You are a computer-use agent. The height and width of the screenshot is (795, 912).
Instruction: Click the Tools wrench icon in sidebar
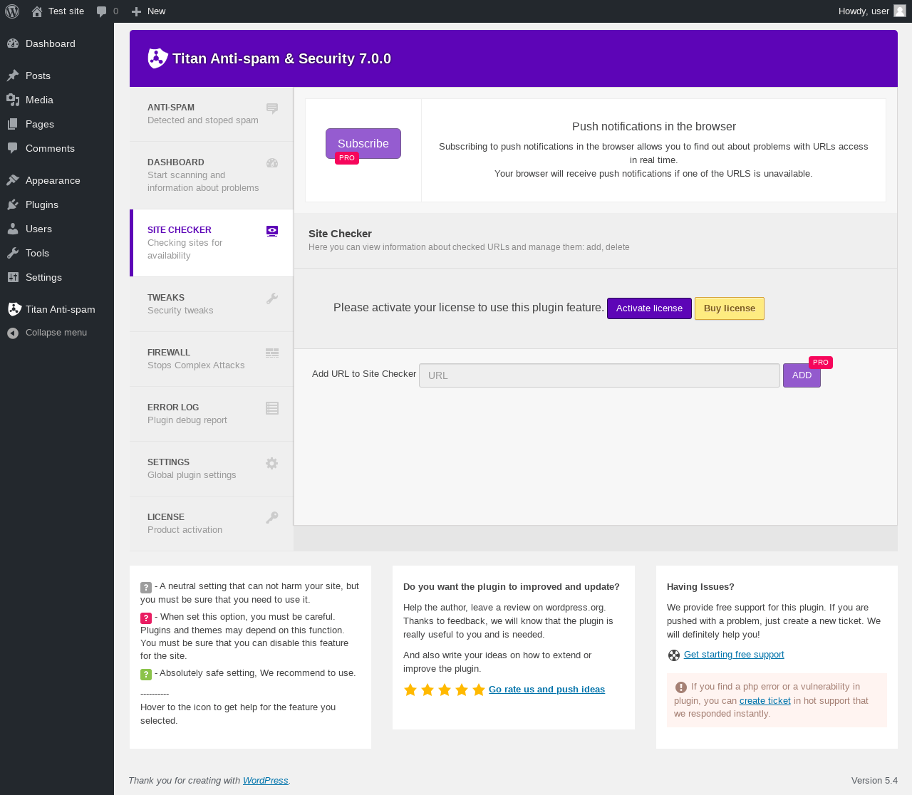click(x=13, y=253)
